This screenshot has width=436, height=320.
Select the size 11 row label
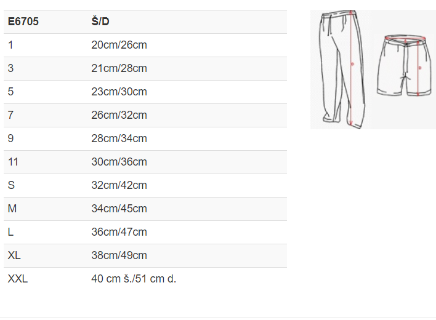pos(14,162)
